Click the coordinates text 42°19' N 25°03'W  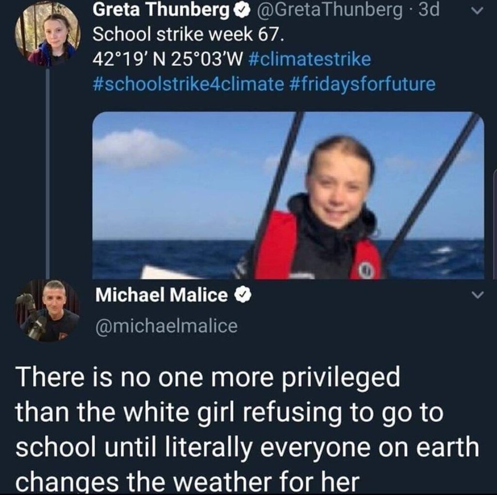point(168,59)
